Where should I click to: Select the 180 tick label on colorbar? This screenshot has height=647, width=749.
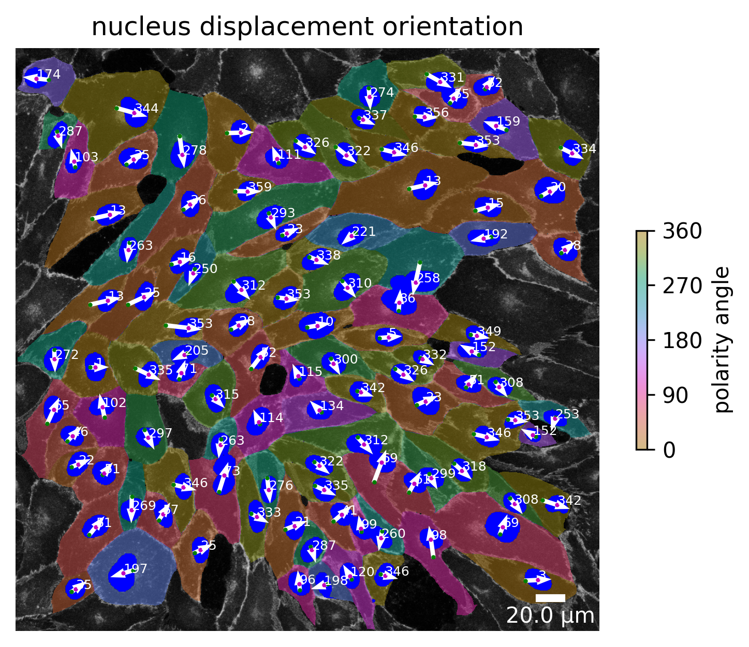[x=682, y=340]
